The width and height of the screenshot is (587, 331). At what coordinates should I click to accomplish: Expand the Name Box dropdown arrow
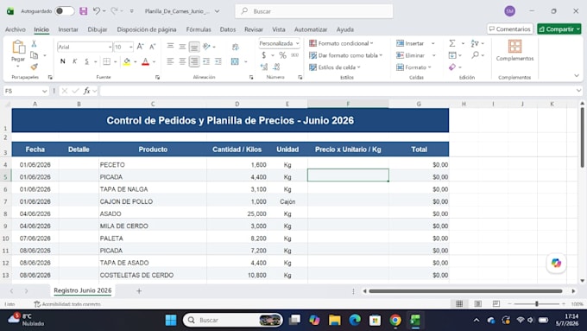coord(45,91)
